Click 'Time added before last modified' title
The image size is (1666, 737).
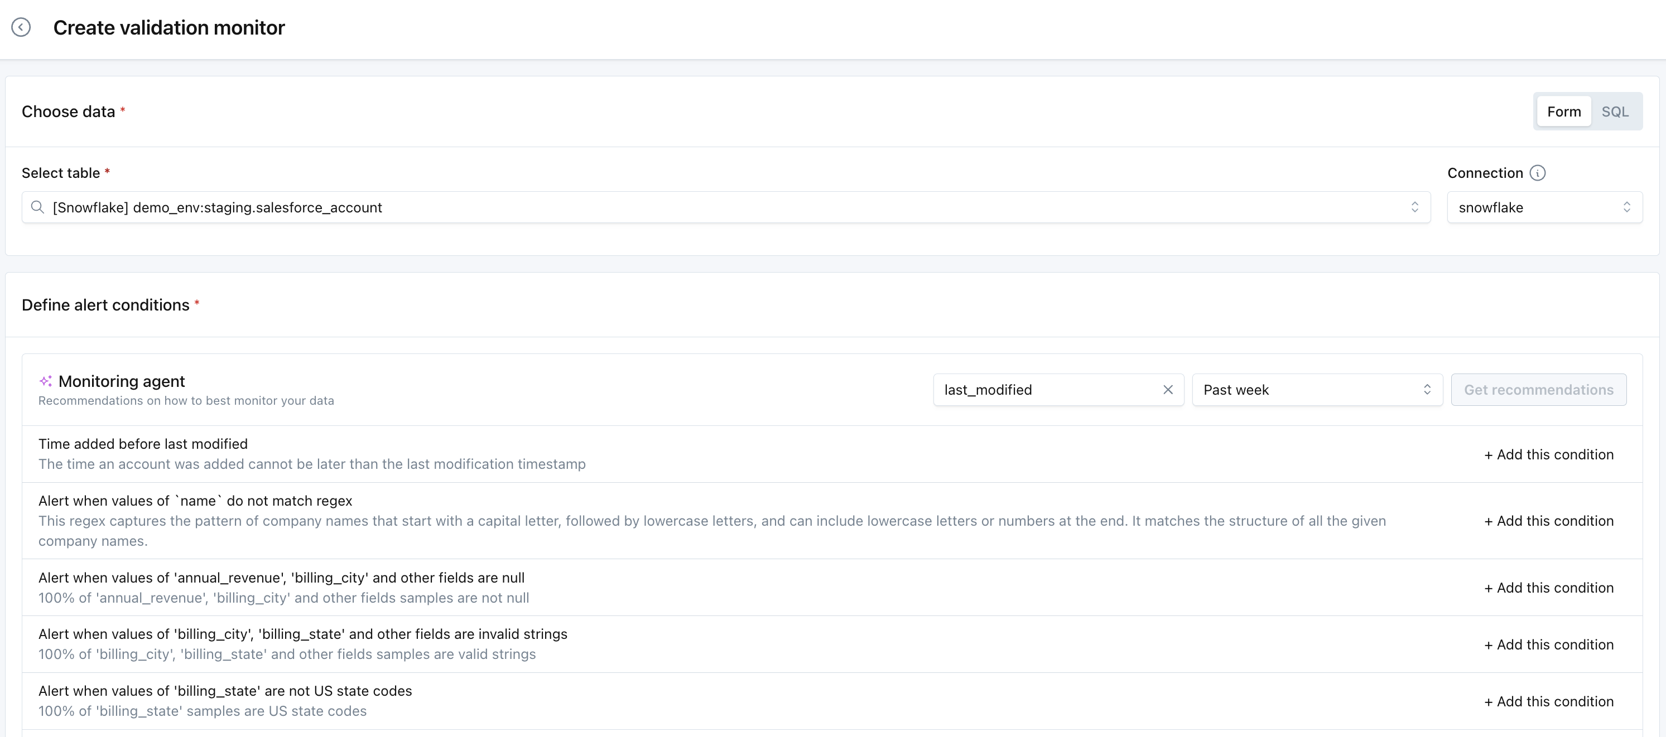click(x=143, y=444)
